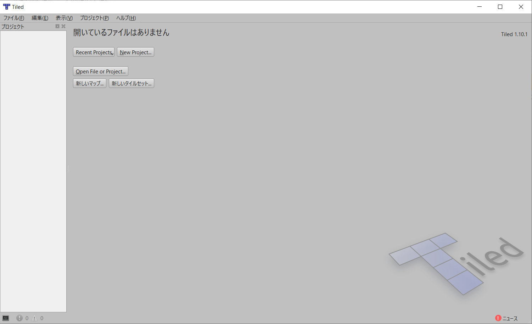This screenshot has width=532, height=324.
Task: Close the プロジェクト panel with its X icon
Action: coord(63,26)
